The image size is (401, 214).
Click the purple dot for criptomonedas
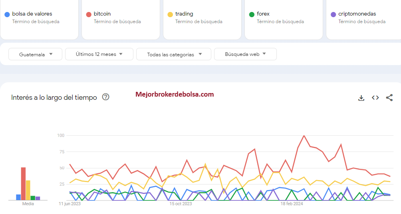coord(333,15)
